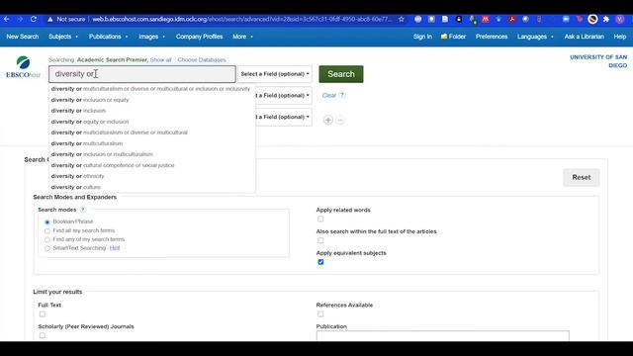This screenshot has height=356, width=633.
Task: Click Ask a Librarian
Action: (585, 37)
